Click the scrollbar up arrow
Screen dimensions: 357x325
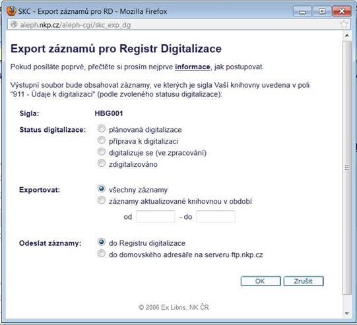tap(346, 36)
